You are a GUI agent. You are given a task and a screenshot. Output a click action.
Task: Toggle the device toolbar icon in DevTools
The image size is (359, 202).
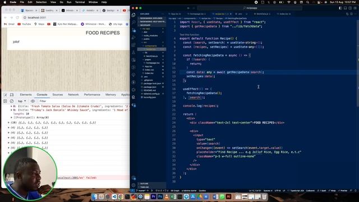pyautogui.click(x=12, y=95)
